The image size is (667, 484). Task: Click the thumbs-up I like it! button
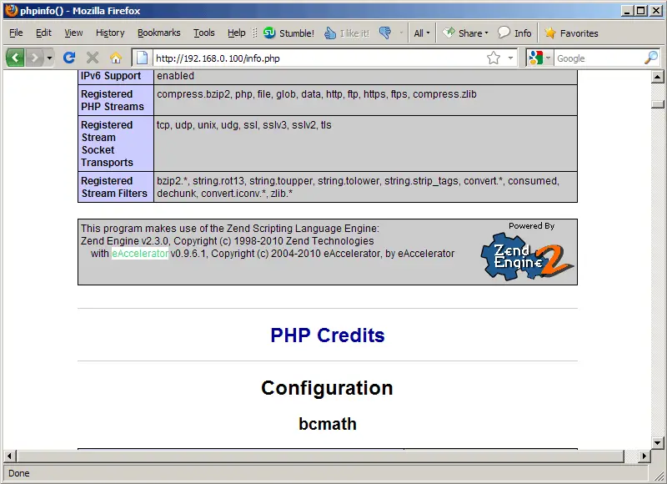(x=347, y=33)
